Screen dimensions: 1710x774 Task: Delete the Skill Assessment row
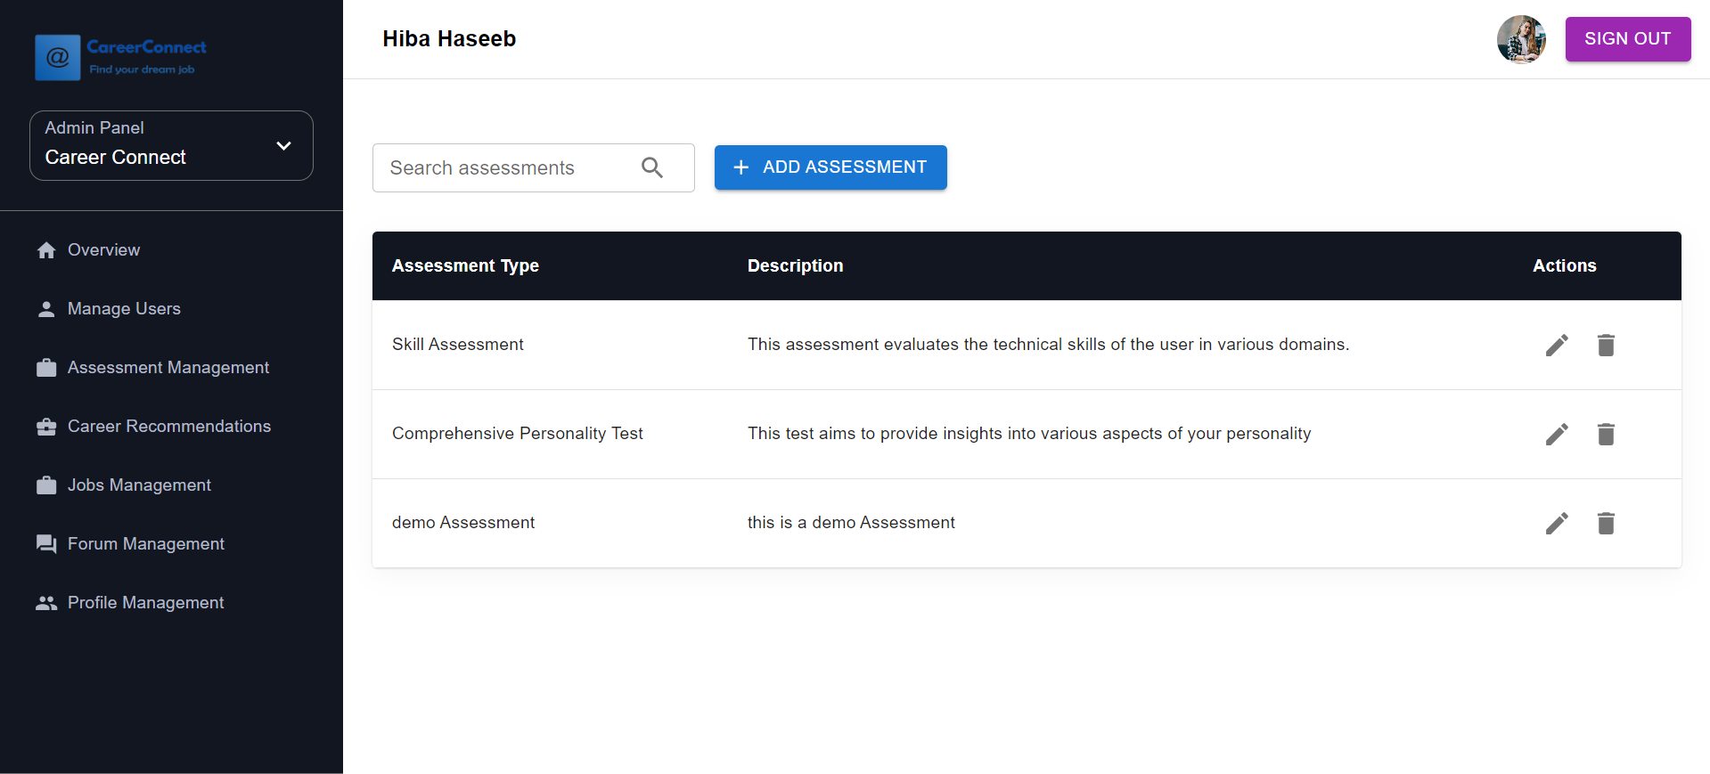(x=1606, y=345)
